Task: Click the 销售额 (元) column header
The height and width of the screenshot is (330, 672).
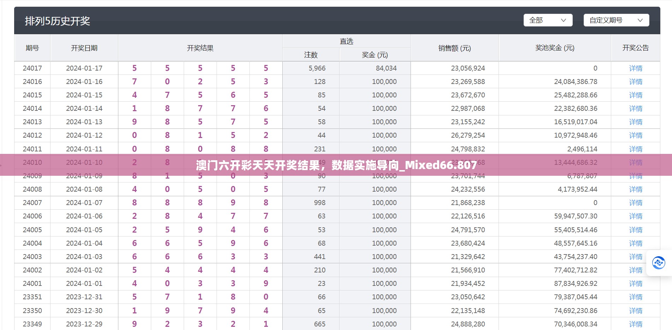Action: coord(454,48)
